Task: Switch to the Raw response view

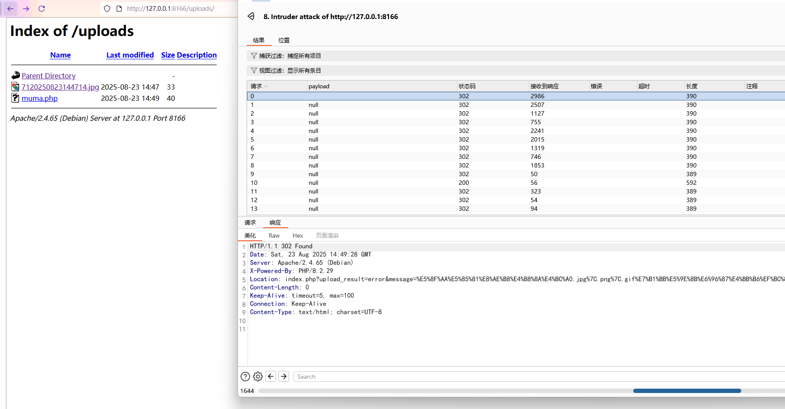Action: 274,235
